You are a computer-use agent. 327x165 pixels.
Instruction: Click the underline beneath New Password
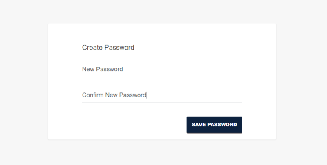click(x=162, y=77)
